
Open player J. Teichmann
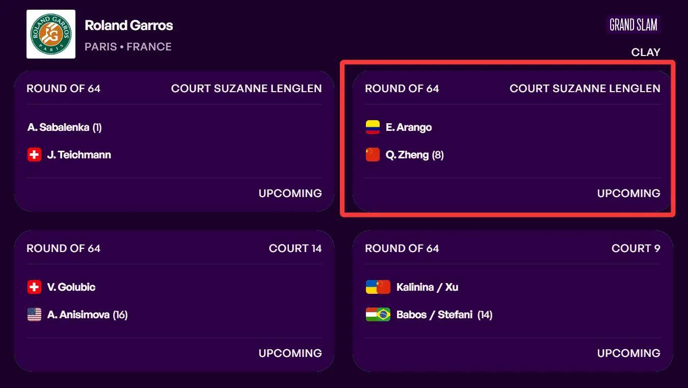pos(79,155)
